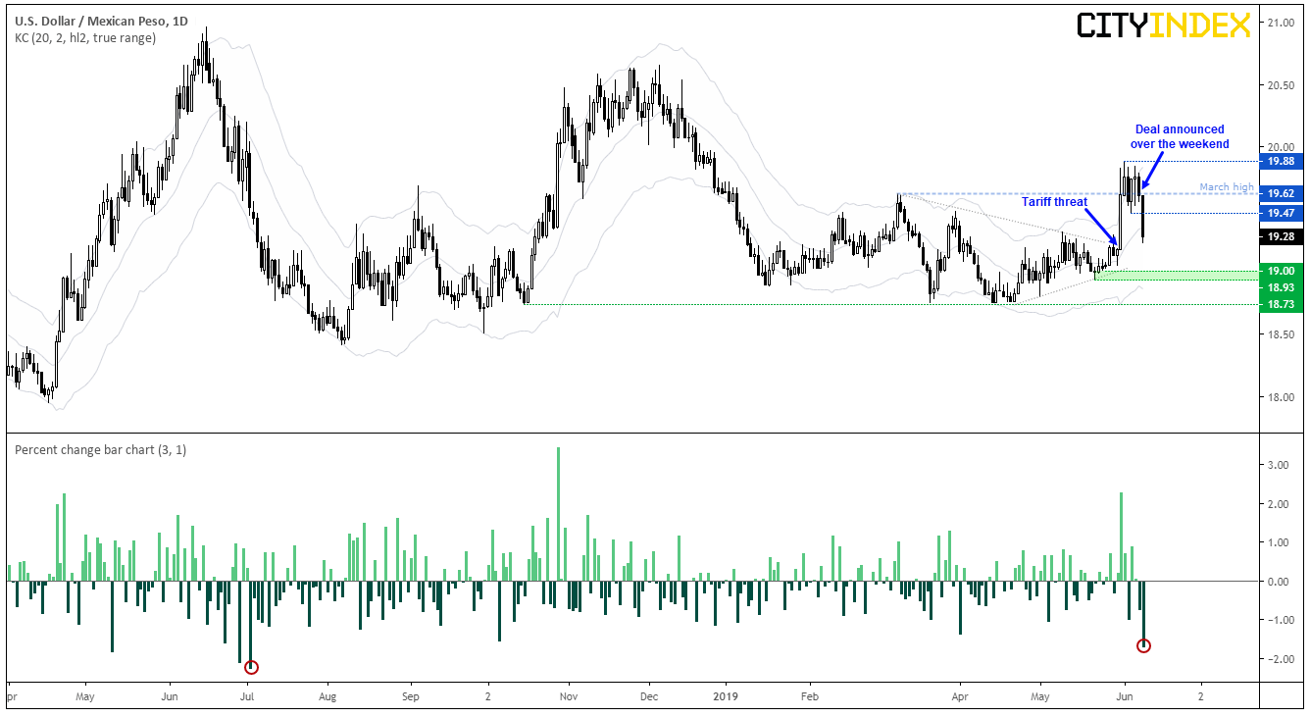Click the Feb label on the time axis

pyautogui.click(x=810, y=694)
